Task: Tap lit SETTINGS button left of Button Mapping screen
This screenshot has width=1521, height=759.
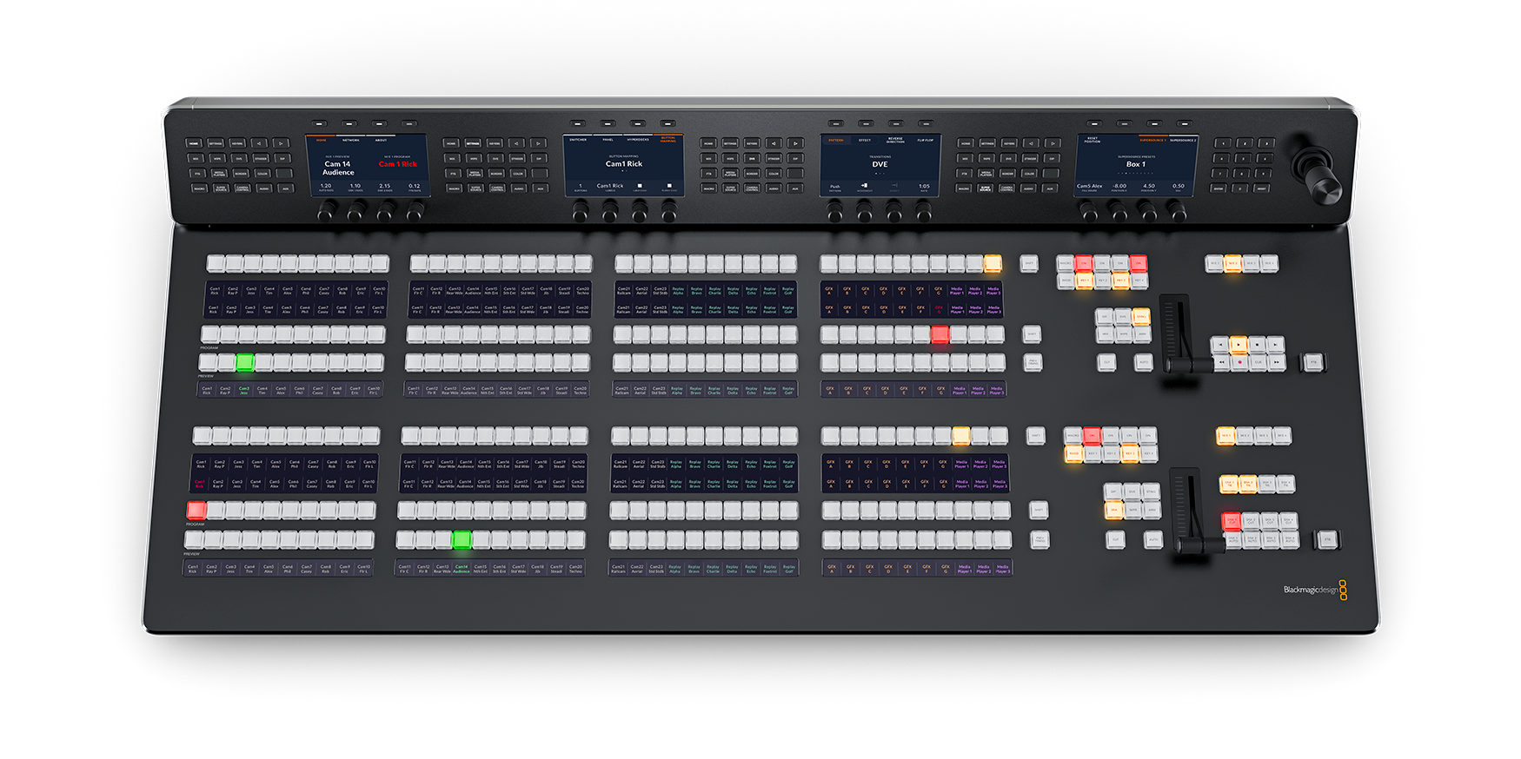Action: (473, 143)
